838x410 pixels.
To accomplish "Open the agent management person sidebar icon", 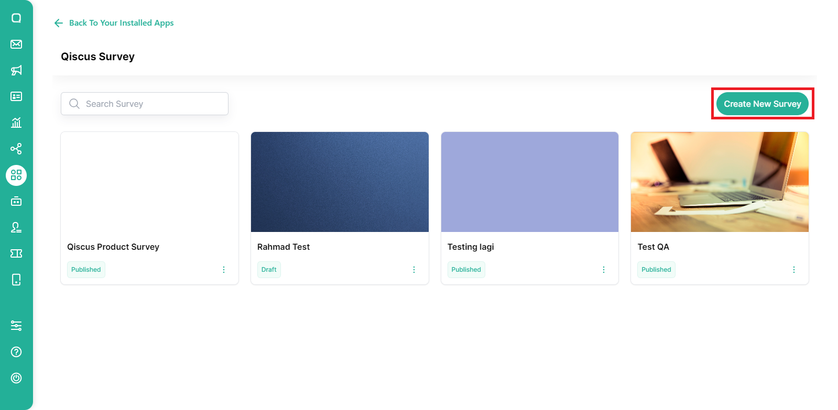I will point(16,227).
